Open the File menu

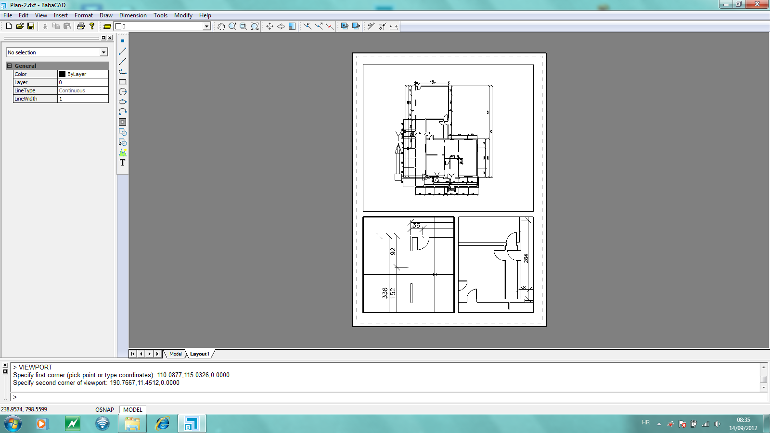click(x=8, y=15)
